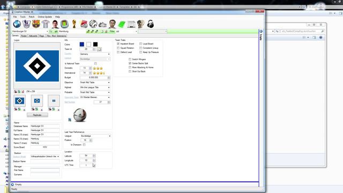Enable Loyal Board checkbox
Viewport: 343px width, 193px height.
point(140,44)
